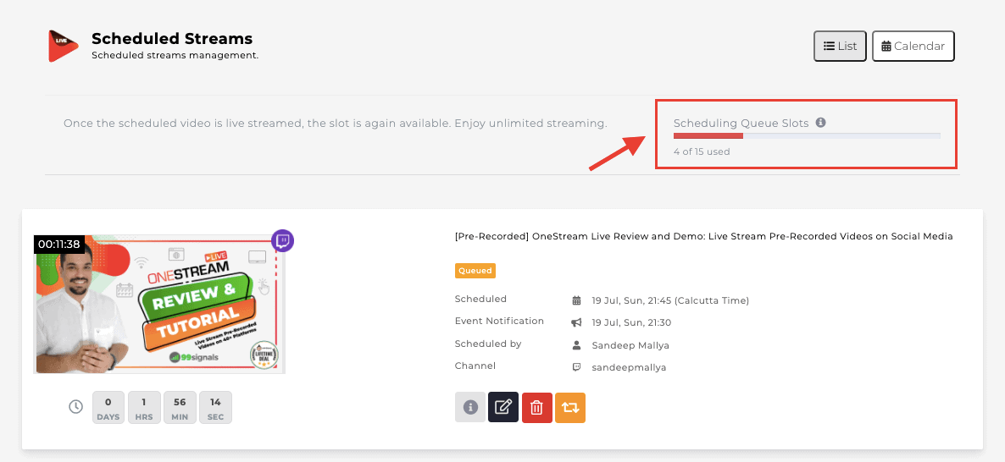Open the stream video thumbnail

point(159,304)
